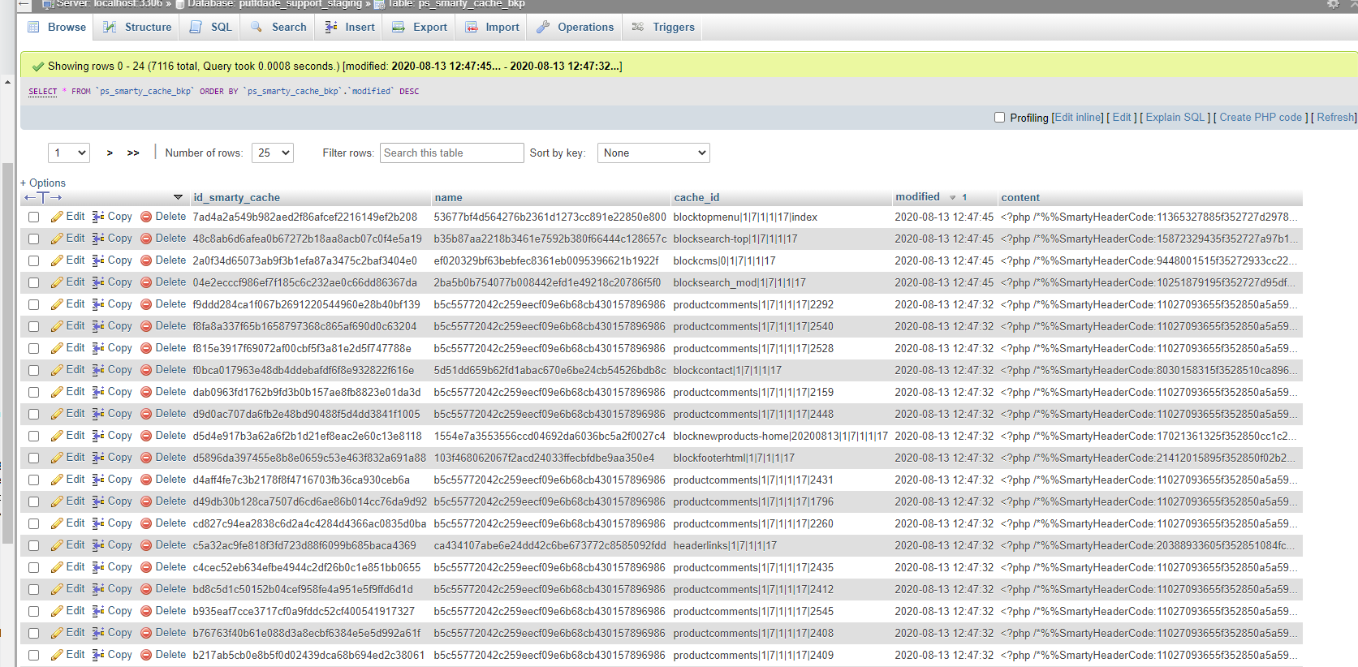Viewport: 1358px width, 667px height.
Task: Select the blockcms row checkbox
Action: click(33, 261)
